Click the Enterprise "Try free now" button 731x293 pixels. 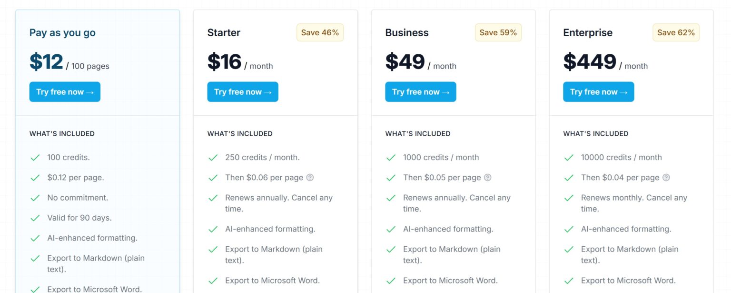598,91
